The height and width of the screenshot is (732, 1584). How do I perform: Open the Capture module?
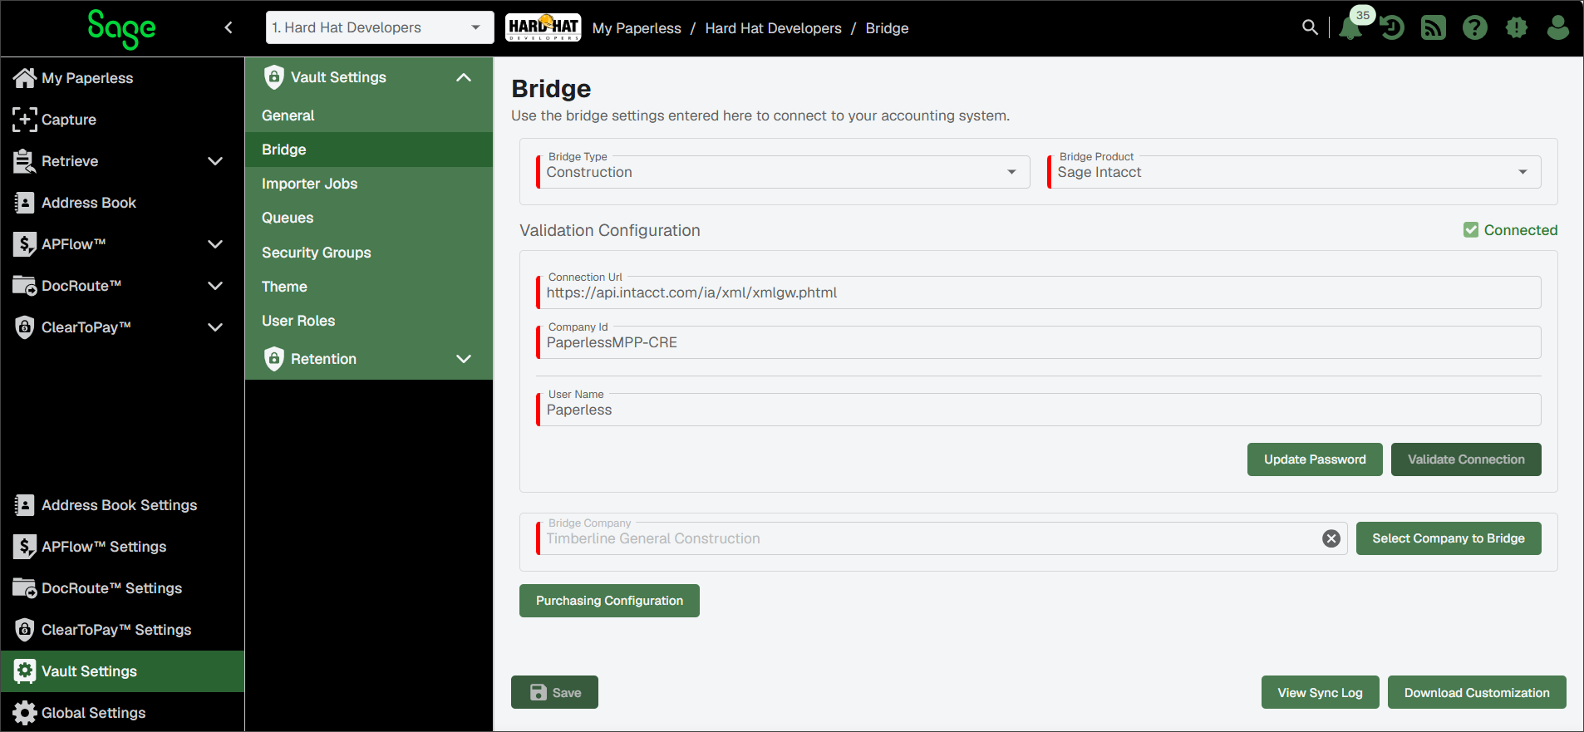(x=122, y=120)
